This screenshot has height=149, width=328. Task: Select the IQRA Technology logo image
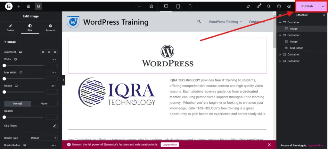117,92
